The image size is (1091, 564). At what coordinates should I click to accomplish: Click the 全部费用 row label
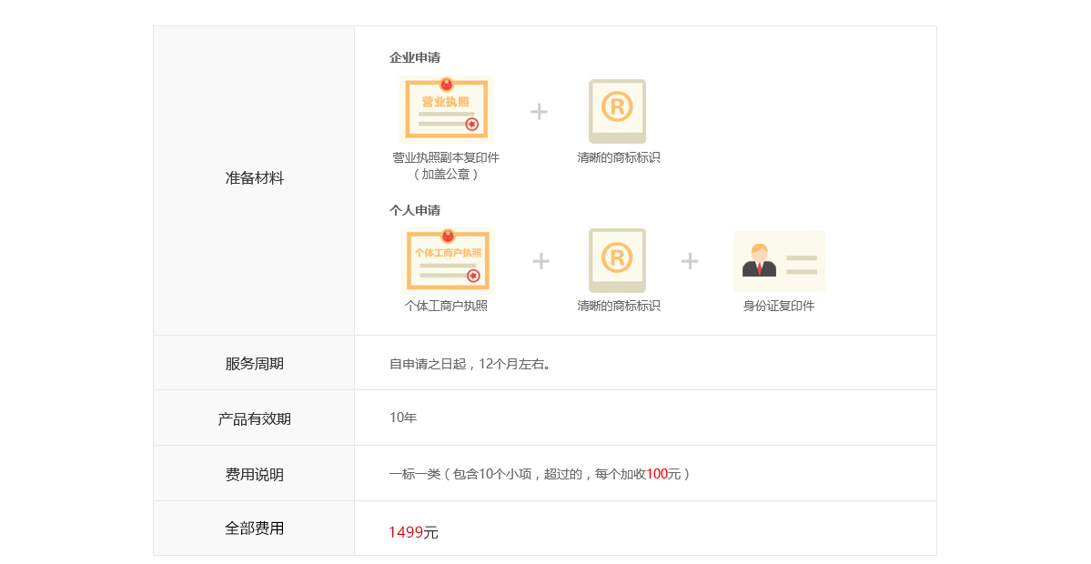point(255,528)
